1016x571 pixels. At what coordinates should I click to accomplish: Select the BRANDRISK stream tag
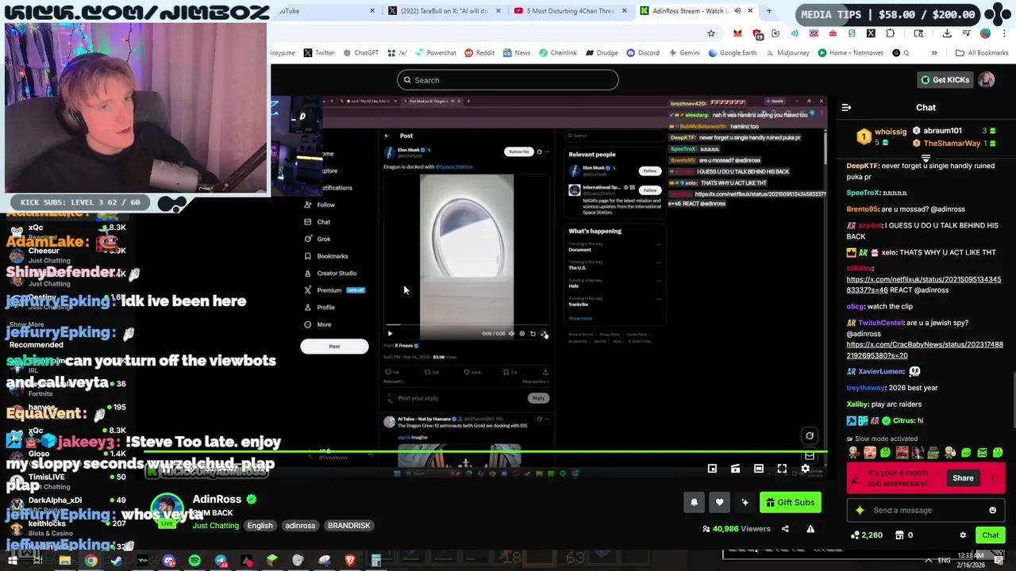348,525
